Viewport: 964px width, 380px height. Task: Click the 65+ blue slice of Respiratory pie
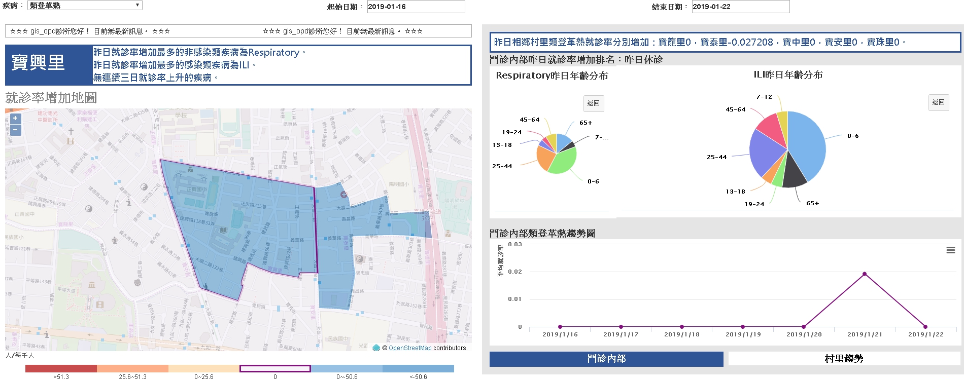coord(563,142)
